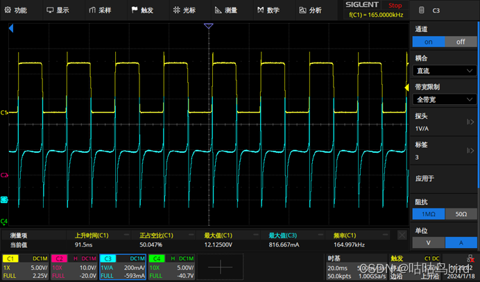Open the 时基 timebase settings box
This screenshot has height=282, width=480.
(357, 267)
